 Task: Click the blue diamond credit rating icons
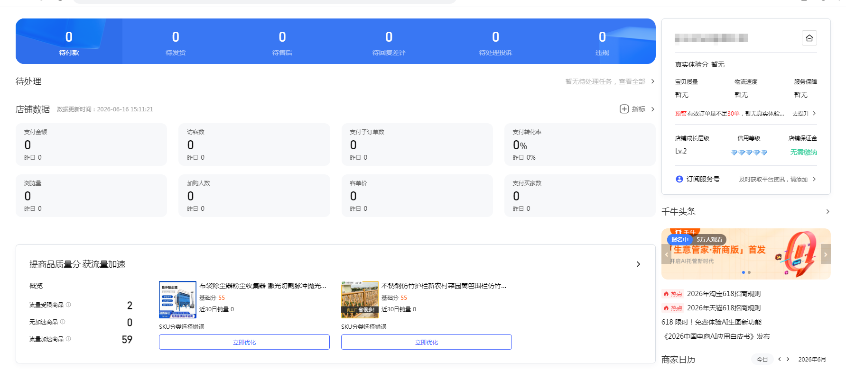click(749, 153)
